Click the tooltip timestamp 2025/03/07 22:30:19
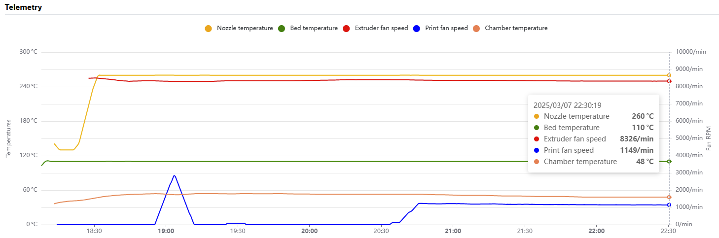Viewport: 719px width, 238px height. [x=567, y=105]
